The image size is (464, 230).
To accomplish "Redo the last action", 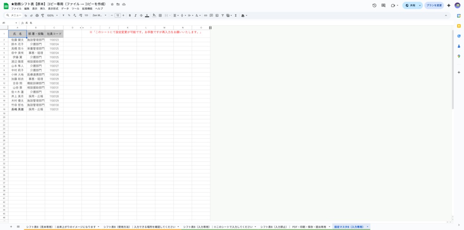I will click(x=31, y=15).
